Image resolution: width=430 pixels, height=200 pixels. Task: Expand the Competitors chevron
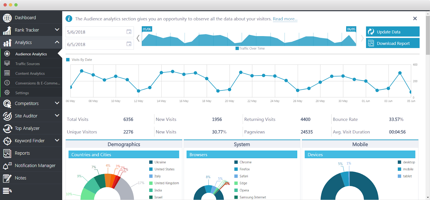pos(57,103)
